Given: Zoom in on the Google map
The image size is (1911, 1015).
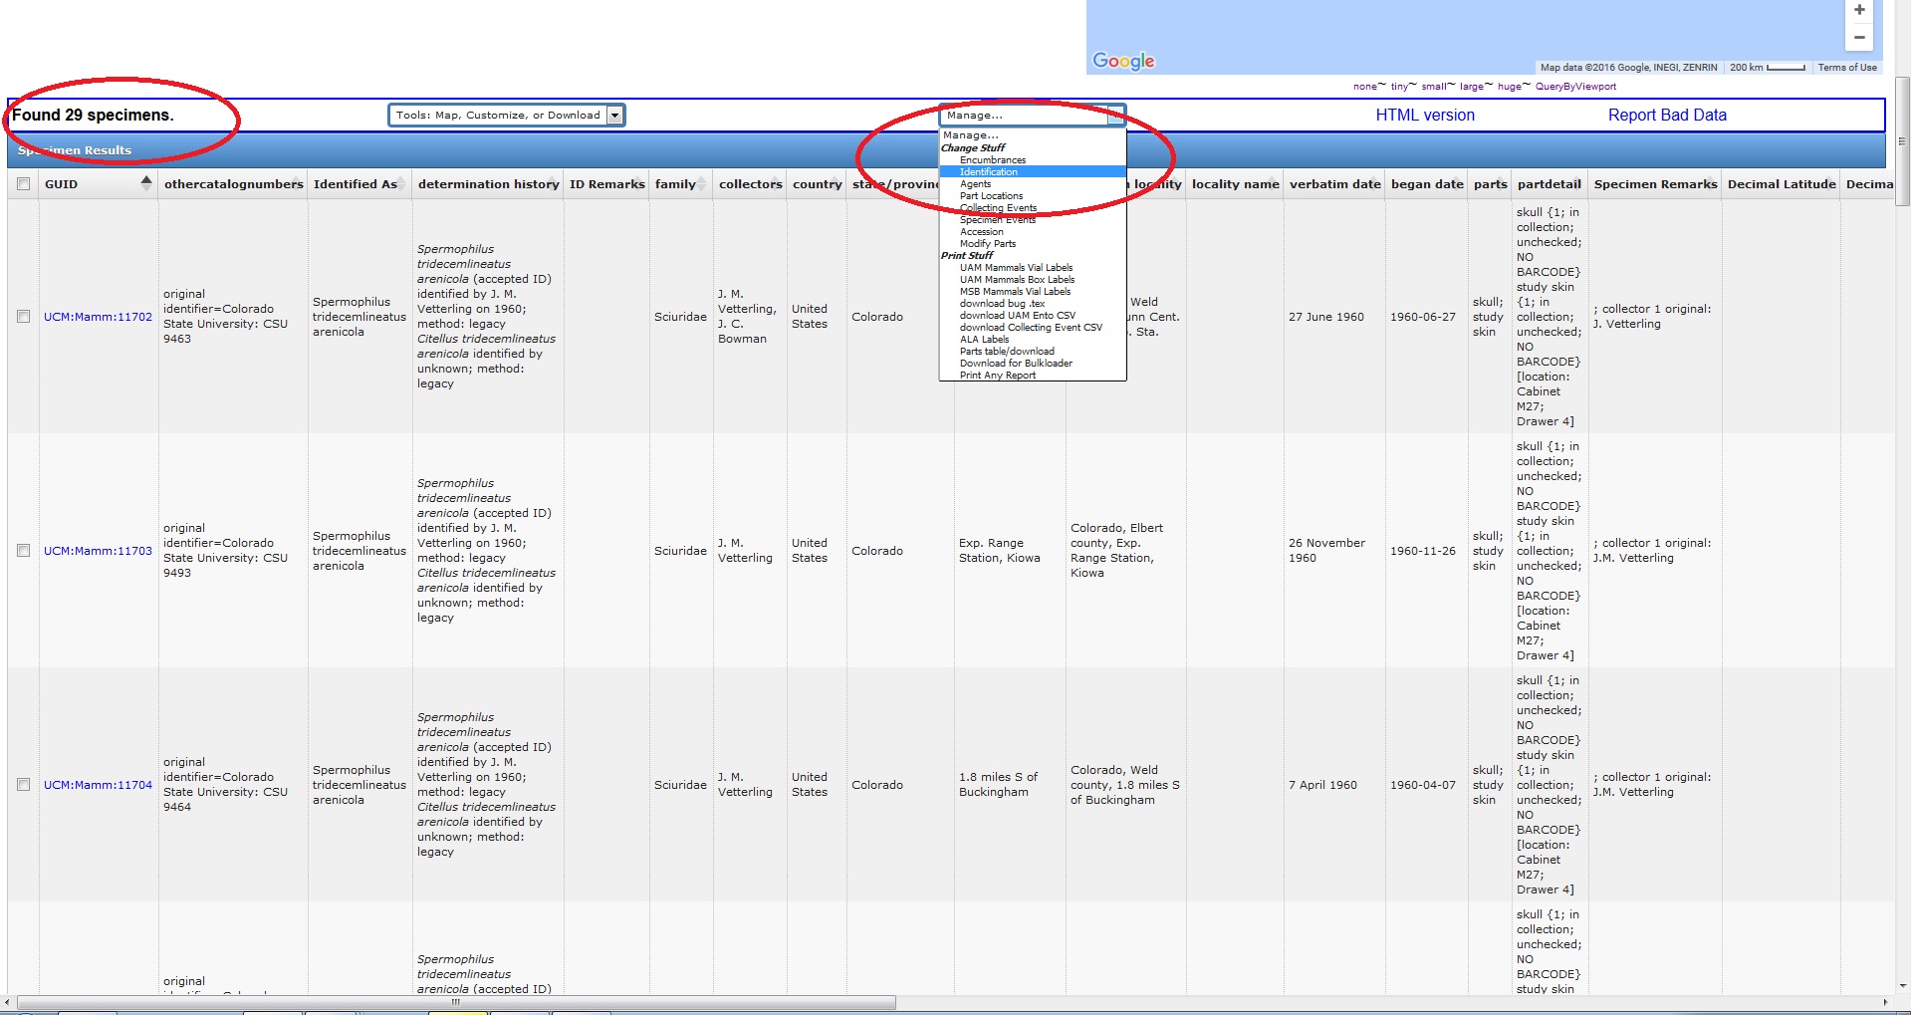Looking at the screenshot, I should [1858, 10].
